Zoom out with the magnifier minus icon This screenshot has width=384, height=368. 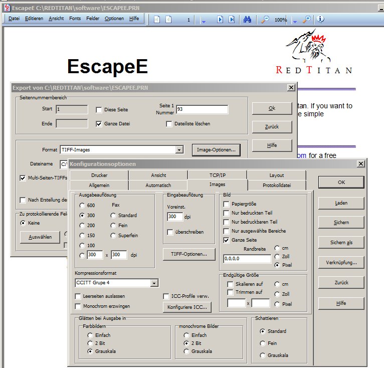265,19
